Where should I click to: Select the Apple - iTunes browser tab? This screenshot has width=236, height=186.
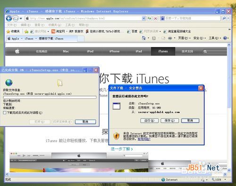42,39
